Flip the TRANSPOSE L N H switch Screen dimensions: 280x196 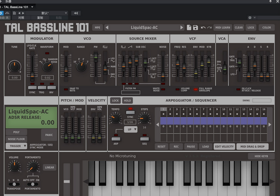(14, 184)
